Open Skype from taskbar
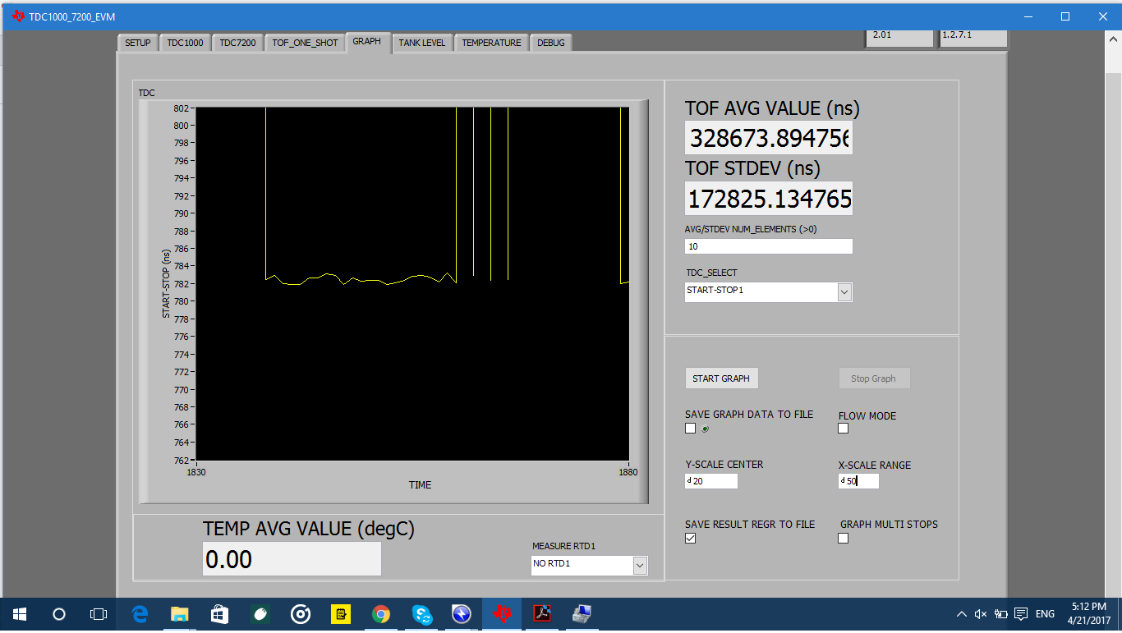 (421, 613)
